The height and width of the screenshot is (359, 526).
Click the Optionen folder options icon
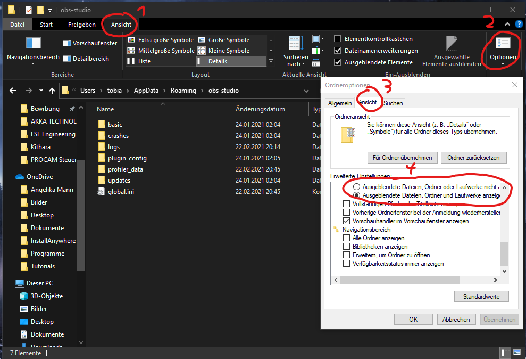coord(503,44)
